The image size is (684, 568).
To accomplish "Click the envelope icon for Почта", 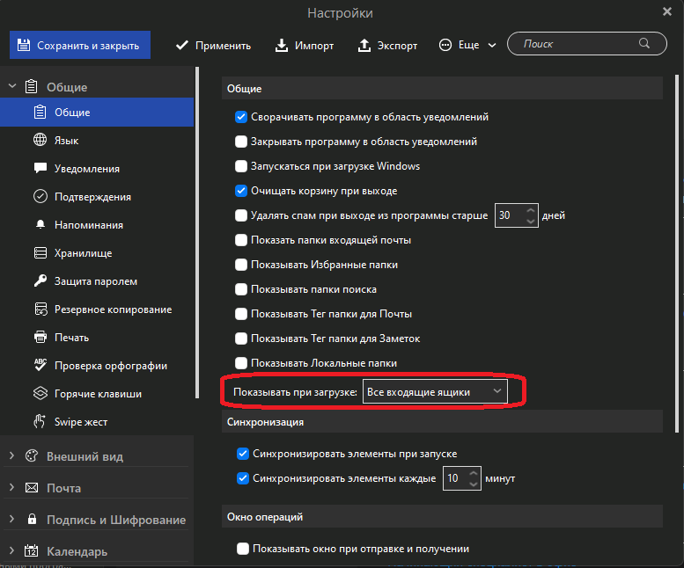I will [32, 487].
